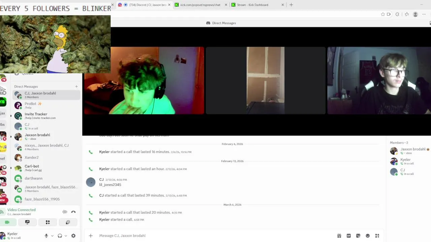Disconnect from the call with hang-up icon

[73, 212]
